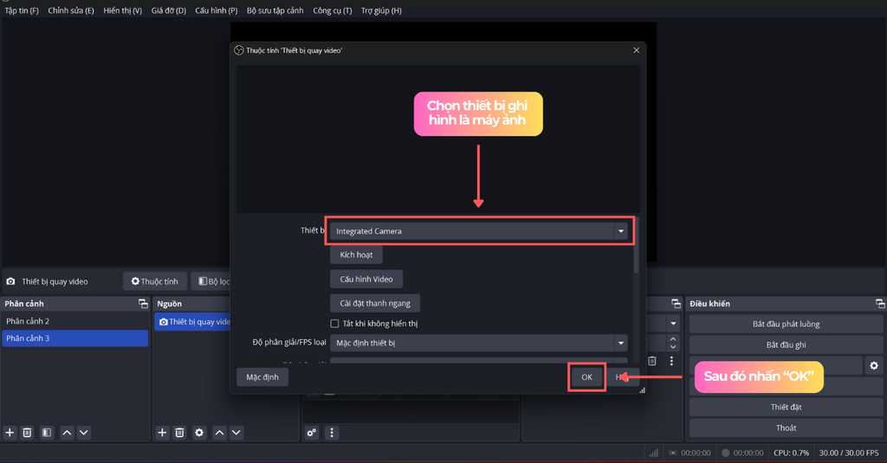This screenshot has width=887, height=463.
Task: Open virtual camera settings gear in Điều khiển
Action: (874, 366)
